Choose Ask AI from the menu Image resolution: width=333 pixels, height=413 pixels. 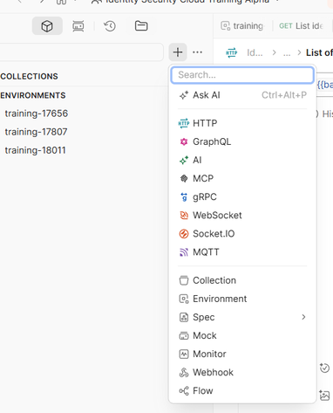coord(242,95)
